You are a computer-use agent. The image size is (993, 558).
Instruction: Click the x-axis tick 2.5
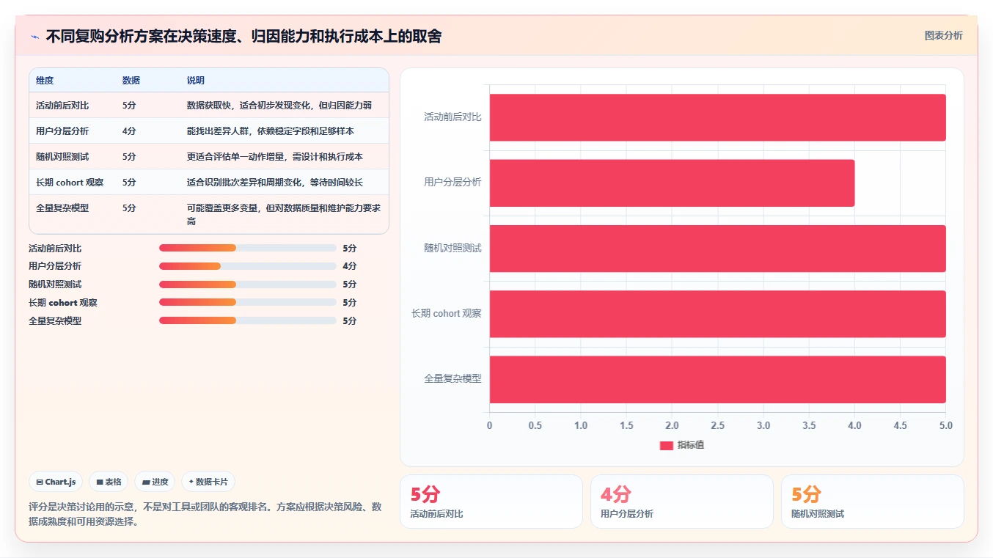[x=718, y=425]
